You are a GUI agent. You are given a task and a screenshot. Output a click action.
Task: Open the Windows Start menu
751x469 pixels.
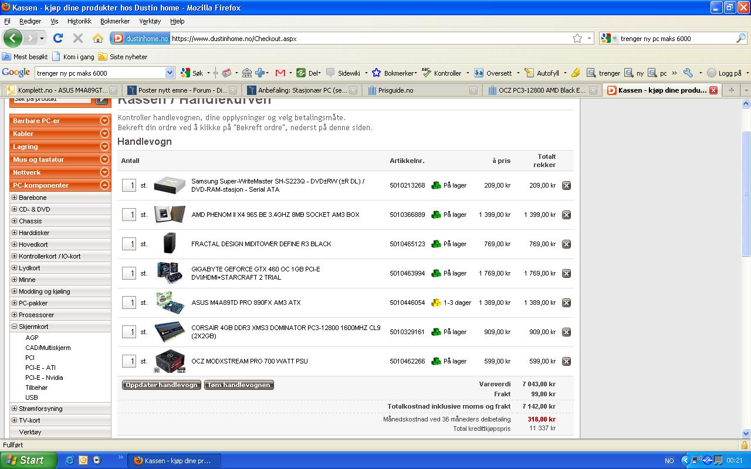[x=28, y=460]
